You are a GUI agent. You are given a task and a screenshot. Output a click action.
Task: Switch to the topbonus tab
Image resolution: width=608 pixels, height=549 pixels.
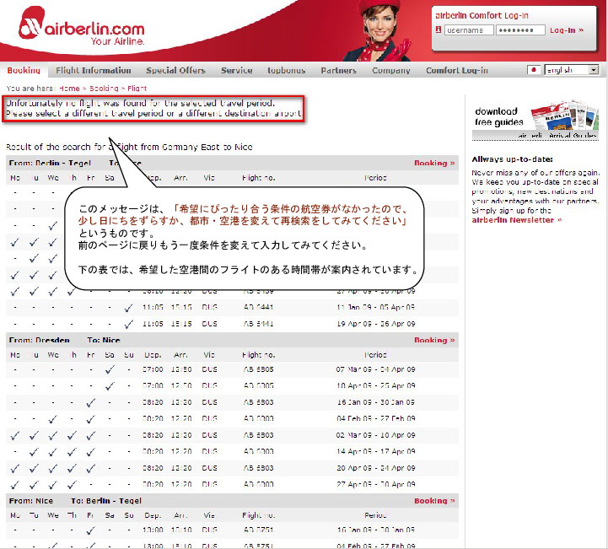pyautogui.click(x=287, y=71)
